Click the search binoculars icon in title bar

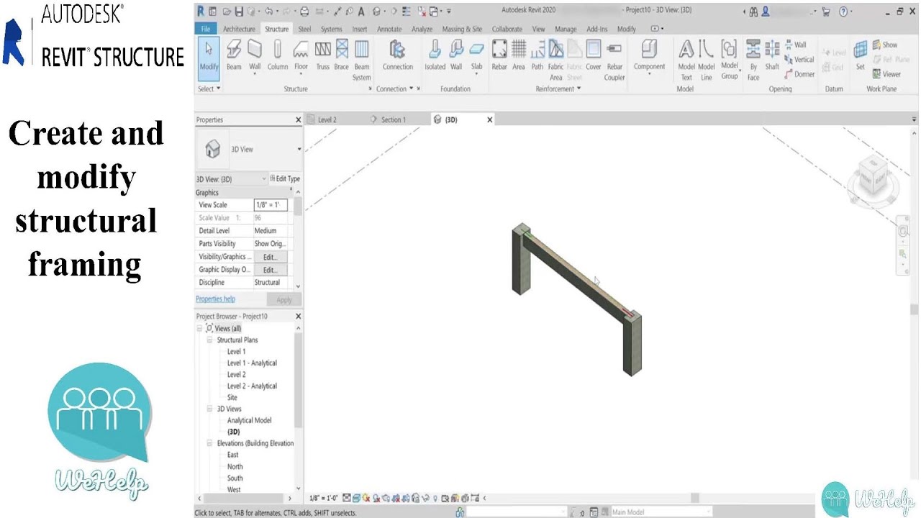(753, 12)
